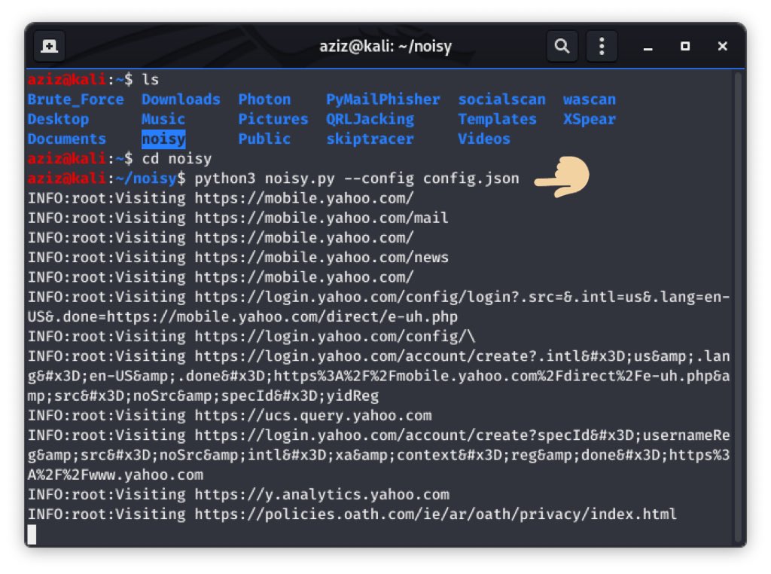Image resolution: width=771 pixels, height=574 pixels.
Task: Click the 'python3 noisy.py --config config.json' command
Action: point(356,179)
